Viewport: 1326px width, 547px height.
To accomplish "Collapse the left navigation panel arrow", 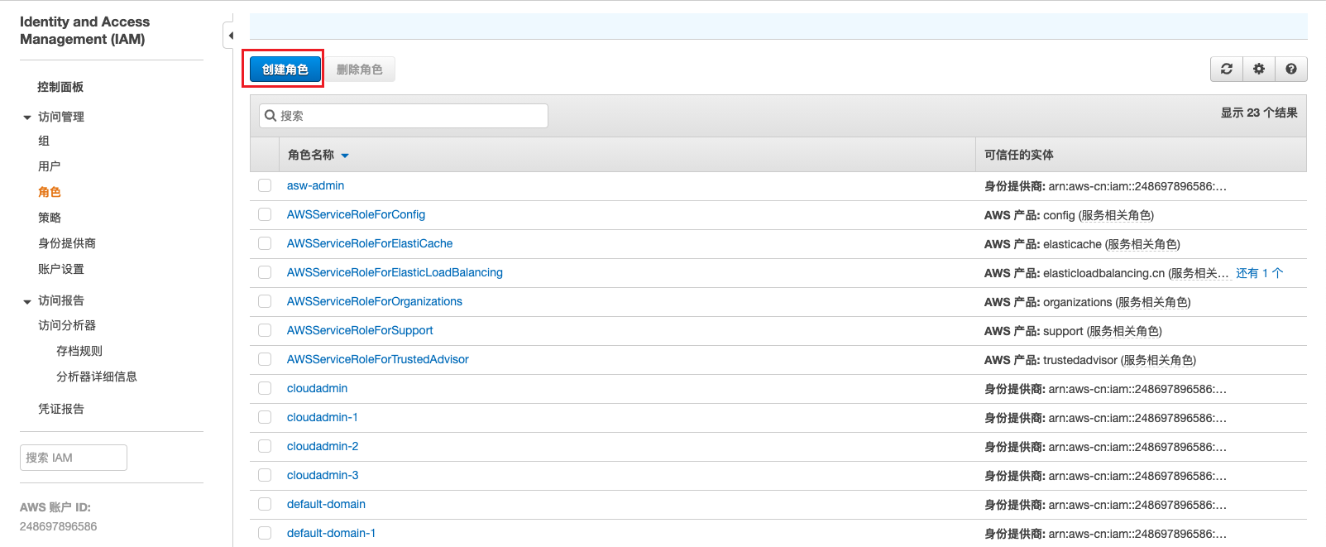I will pos(230,36).
